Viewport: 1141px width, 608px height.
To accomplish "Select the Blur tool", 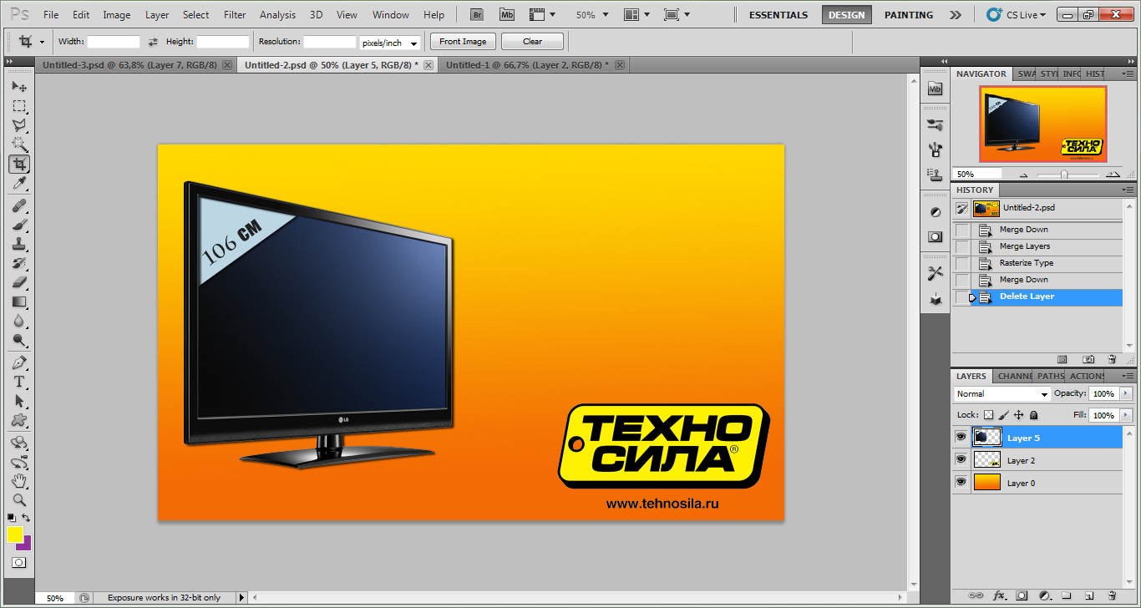I will [x=18, y=321].
